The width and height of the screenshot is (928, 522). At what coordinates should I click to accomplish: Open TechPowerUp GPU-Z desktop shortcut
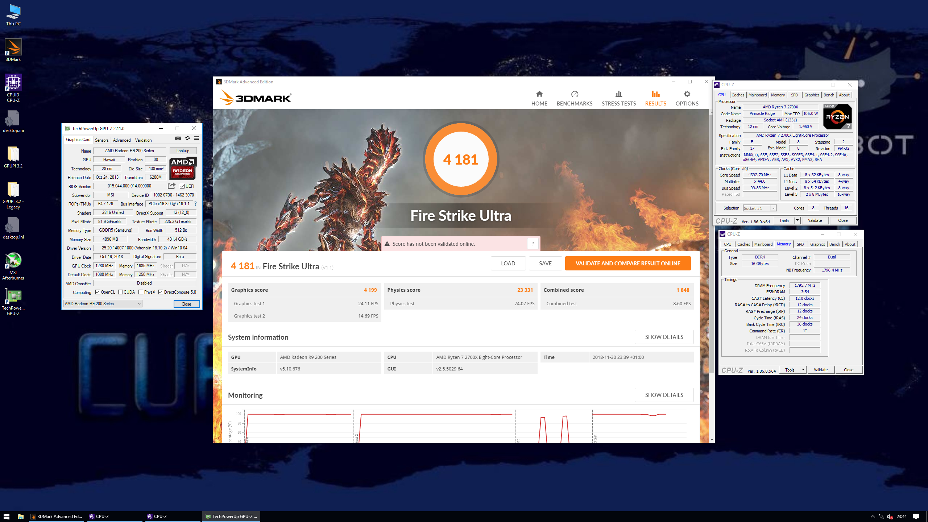(x=13, y=302)
